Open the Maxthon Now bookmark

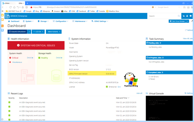tap(113, 11)
